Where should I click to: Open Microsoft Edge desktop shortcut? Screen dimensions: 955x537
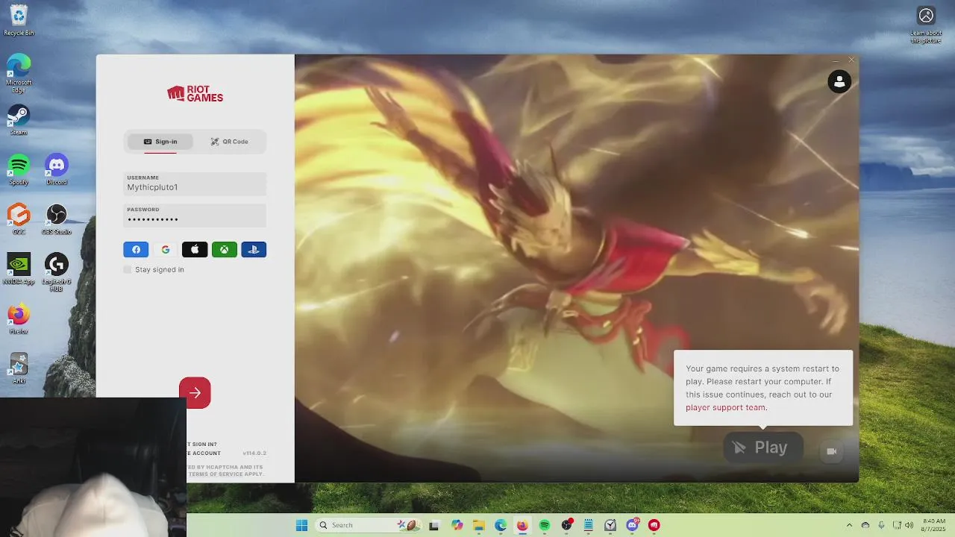point(19,72)
